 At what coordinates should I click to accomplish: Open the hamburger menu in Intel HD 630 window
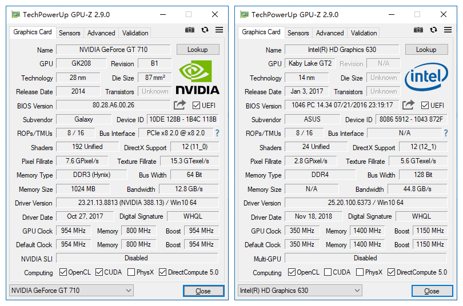tap(448, 30)
